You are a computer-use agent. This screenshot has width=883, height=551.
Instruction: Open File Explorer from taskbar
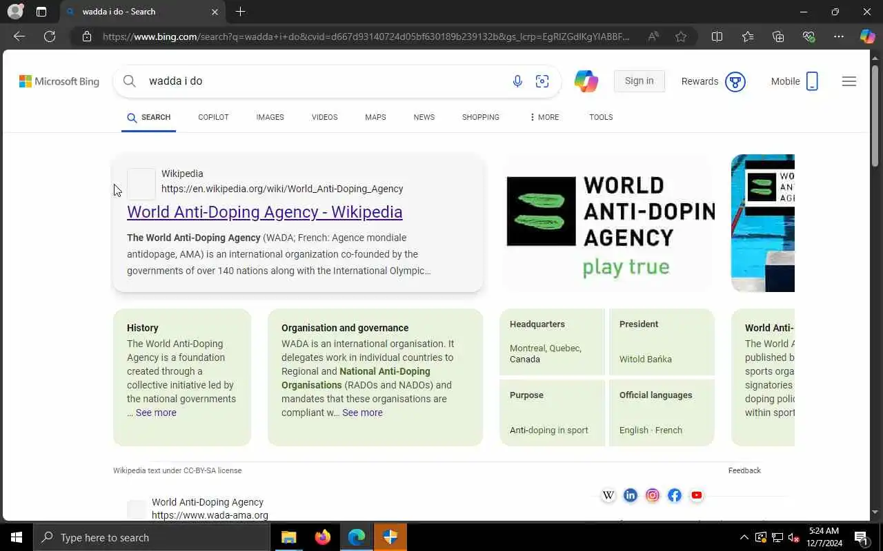(x=289, y=537)
